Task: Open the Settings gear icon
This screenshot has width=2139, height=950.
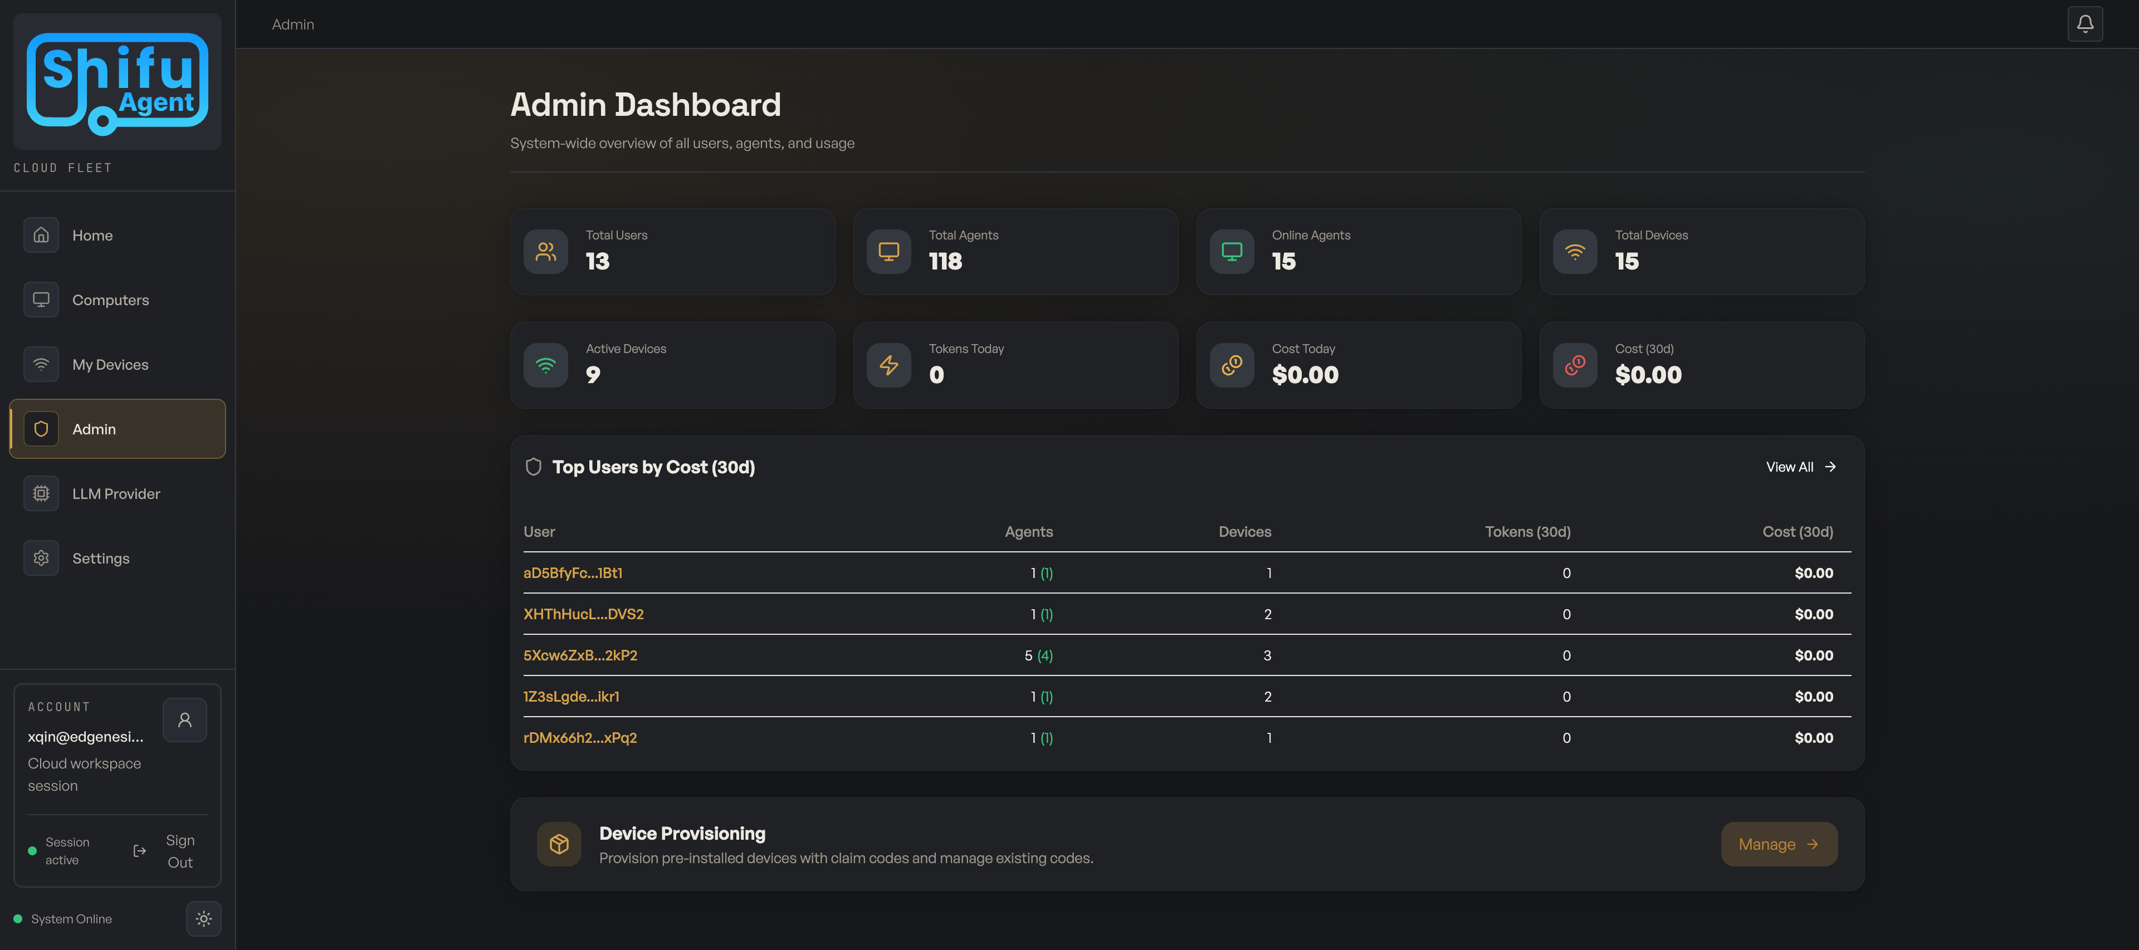Action: click(41, 557)
